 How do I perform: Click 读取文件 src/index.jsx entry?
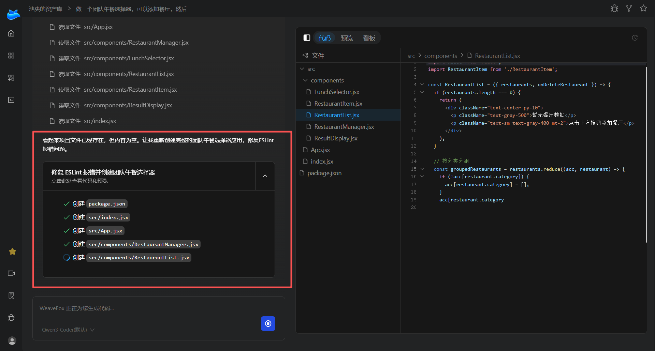[83, 121]
